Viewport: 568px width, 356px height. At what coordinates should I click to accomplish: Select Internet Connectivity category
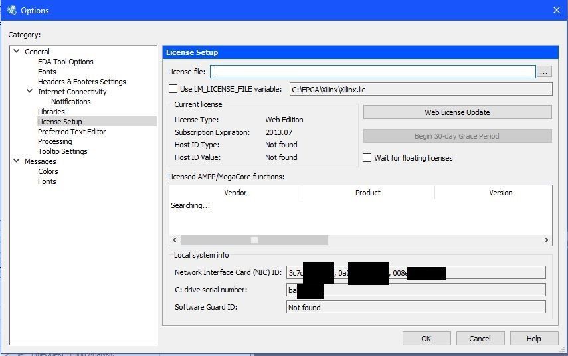coord(72,92)
